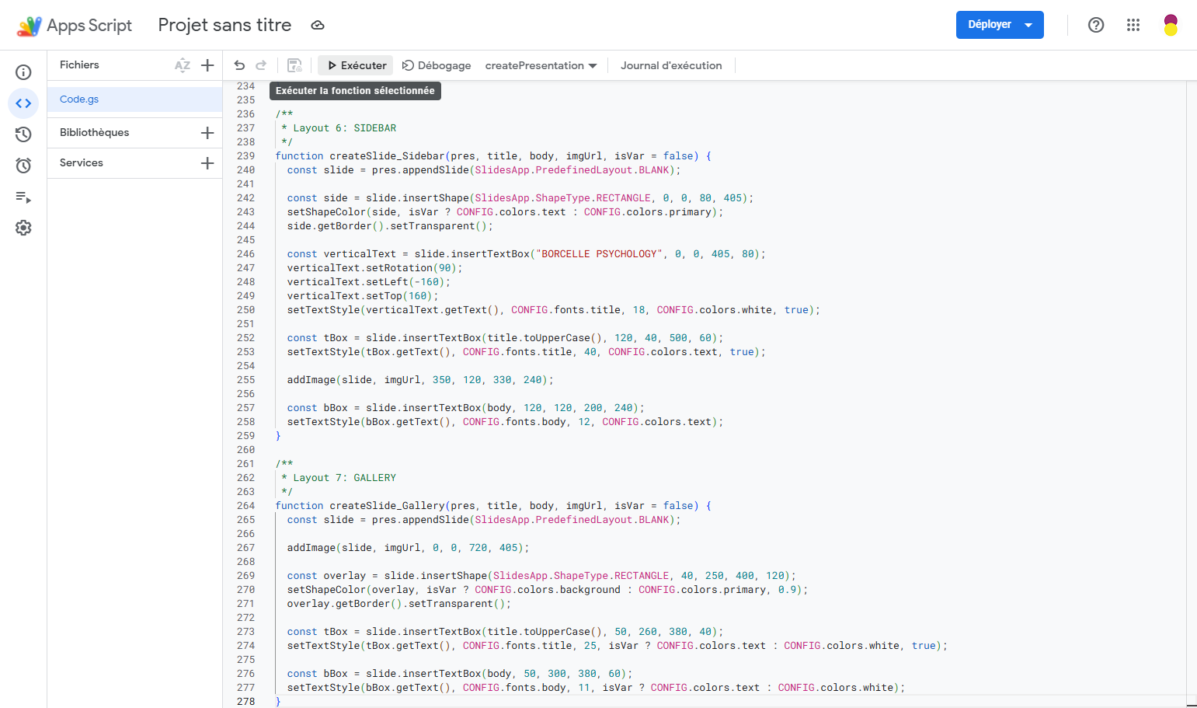Screen dimensions: 1197x708
Task: Add a service with plus icon
Action: pyautogui.click(x=207, y=163)
